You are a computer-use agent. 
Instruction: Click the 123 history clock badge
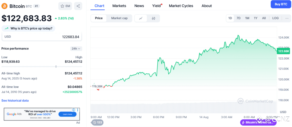click(x=97, y=122)
